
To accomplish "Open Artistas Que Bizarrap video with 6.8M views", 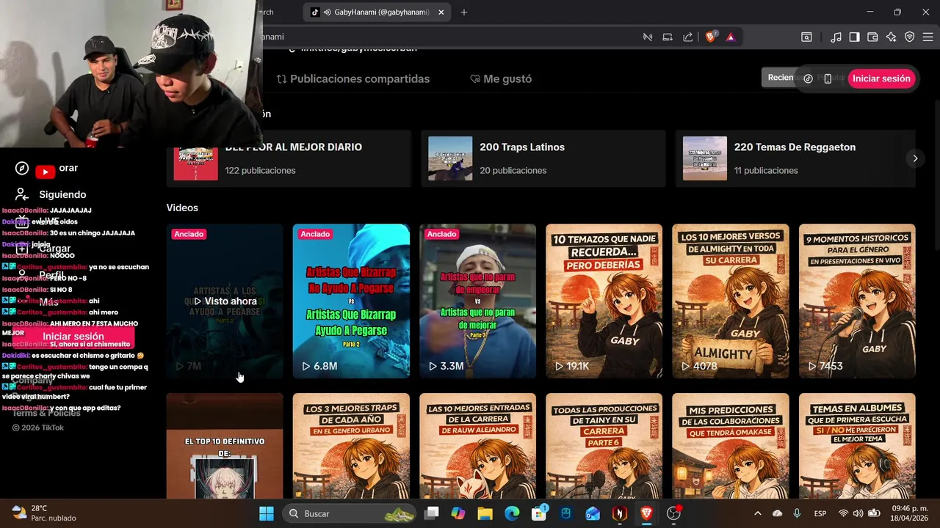I will (x=351, y=301).
